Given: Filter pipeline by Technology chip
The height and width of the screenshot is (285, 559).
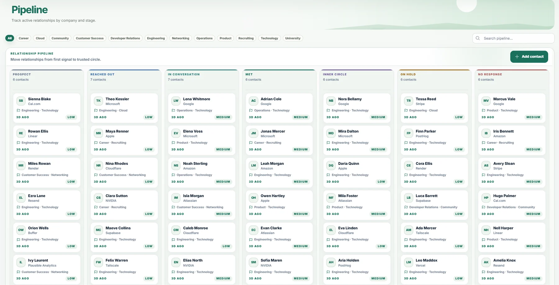Looking at the screenshot, I should coord(269,38).
